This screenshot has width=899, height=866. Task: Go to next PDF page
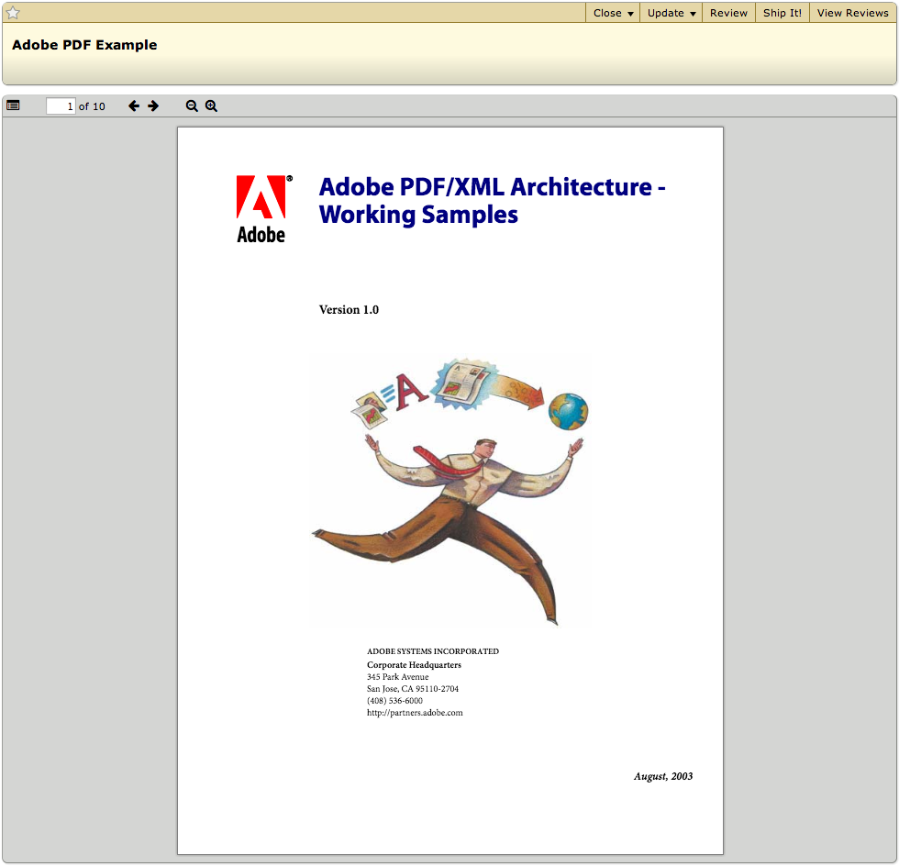[x=153, y=105]
